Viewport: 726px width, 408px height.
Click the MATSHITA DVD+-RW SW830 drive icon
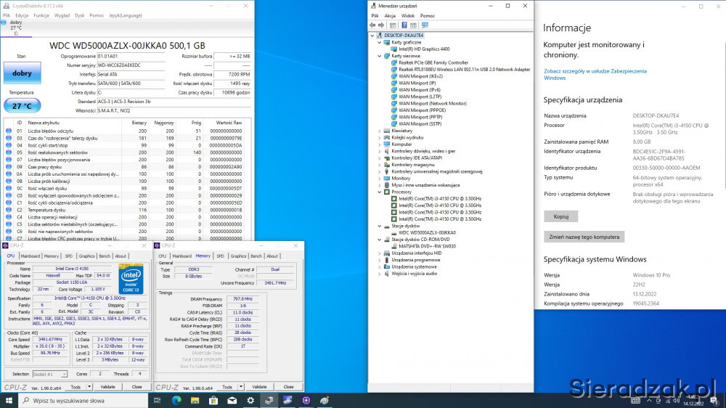394,246
